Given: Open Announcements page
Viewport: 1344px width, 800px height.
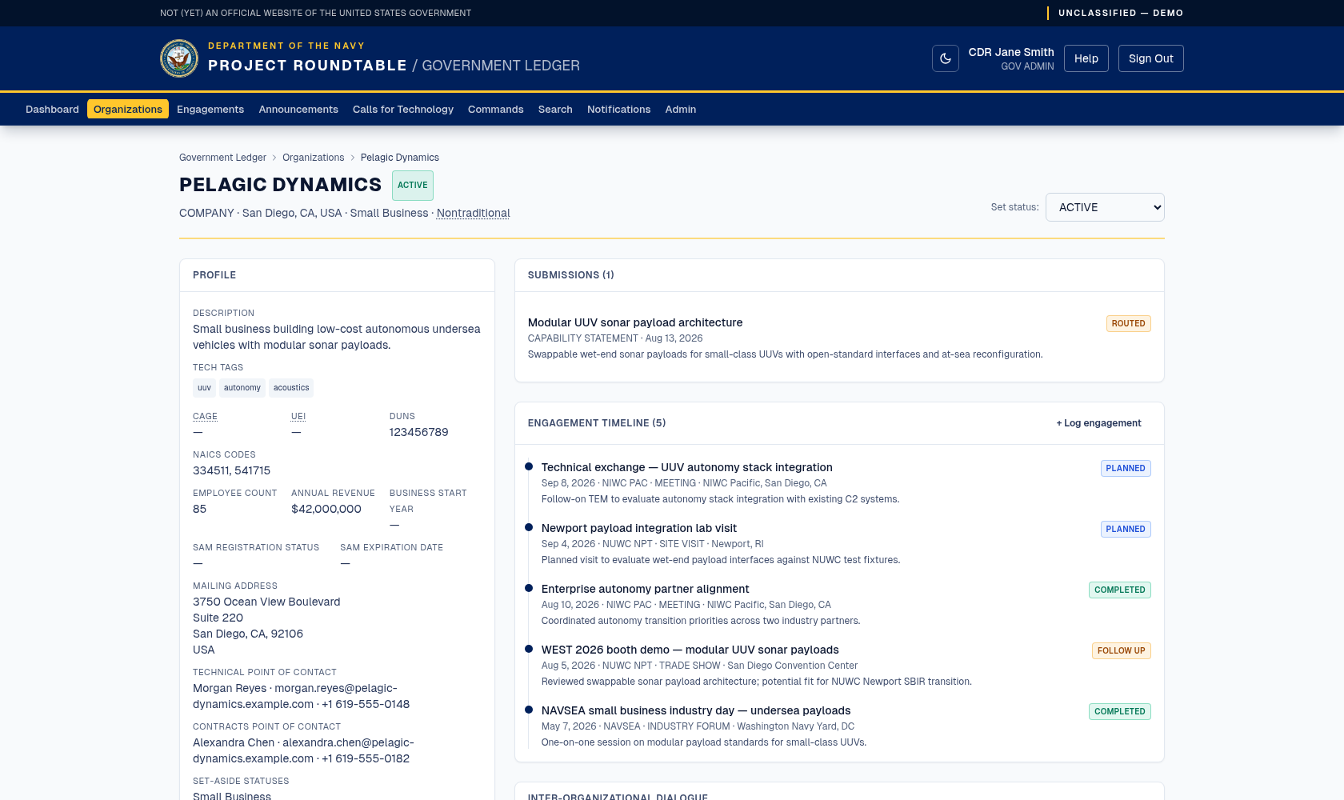Looking at the screenshot, I should pos(298,110).
